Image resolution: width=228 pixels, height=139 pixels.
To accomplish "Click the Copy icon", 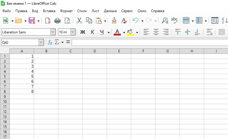I will pyautogui.click(x=89, y=20).
